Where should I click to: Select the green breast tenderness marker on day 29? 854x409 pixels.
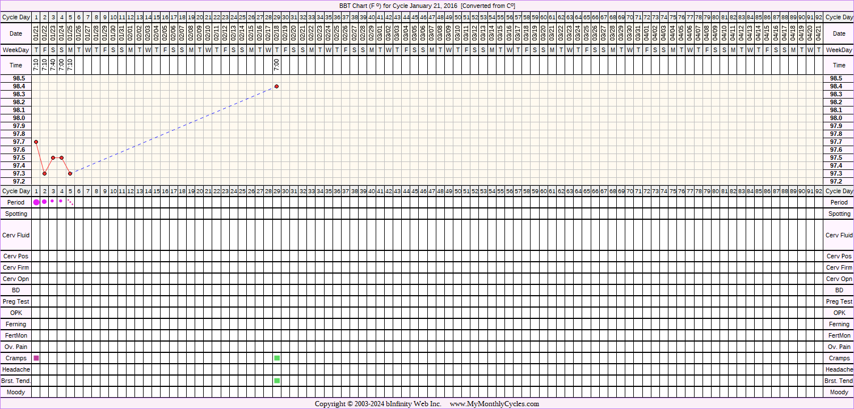[277, 381]
